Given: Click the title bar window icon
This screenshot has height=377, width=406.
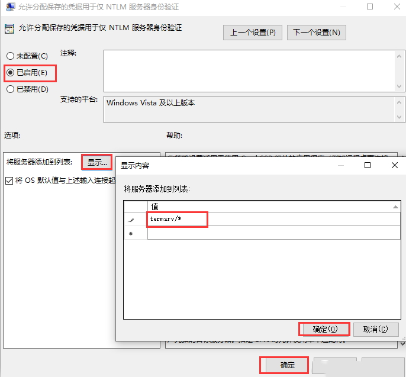Looking at the screenshot, I should click(11, 7).
